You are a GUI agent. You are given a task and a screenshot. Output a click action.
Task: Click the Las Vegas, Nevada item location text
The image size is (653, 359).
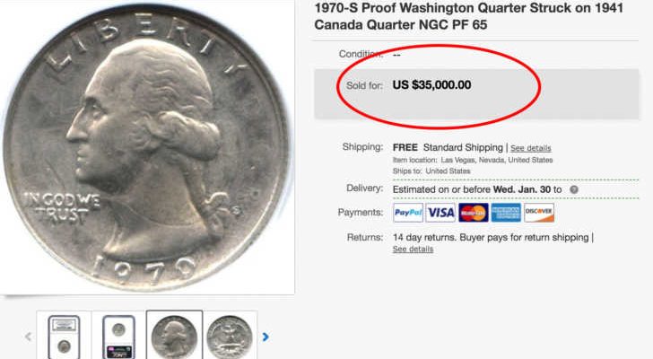496,160
